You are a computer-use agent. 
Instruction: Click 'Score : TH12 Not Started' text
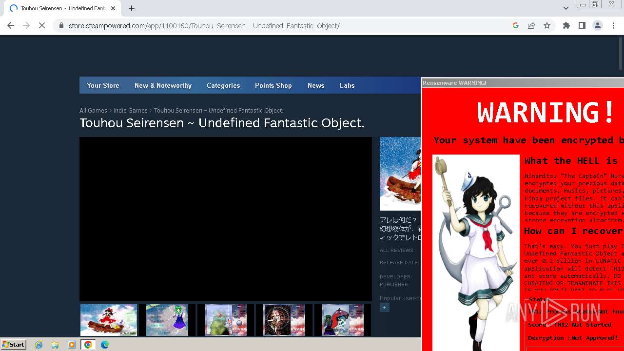pyautogui.click(x=569, y=325)
